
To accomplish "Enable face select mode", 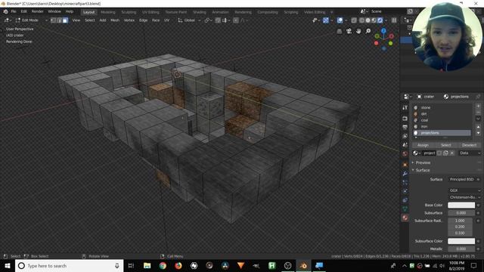I will click(65, 20).
